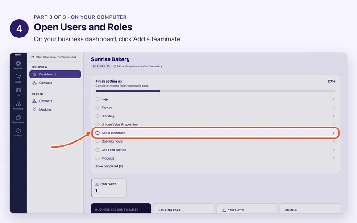Click the Opening hours text
Image resolution: width=357 pixels, height=223 pixels.
[x=112, y=141]
